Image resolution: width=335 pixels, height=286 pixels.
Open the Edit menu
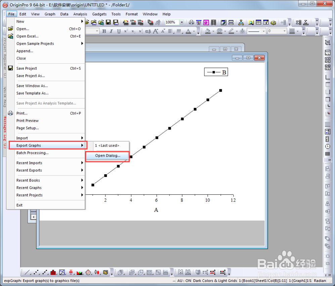coord(22,14)
